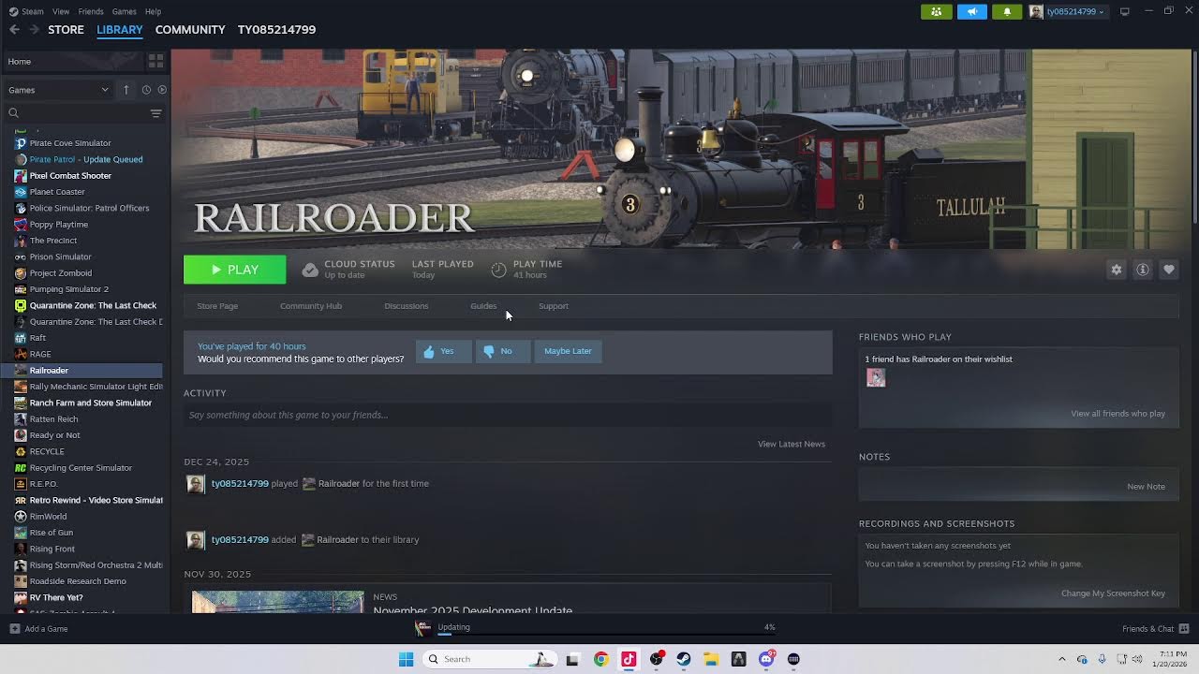The height and width of the screenshot is (674, 1199).
Task: Click Add a Game
Action: (x=38, y=629)
